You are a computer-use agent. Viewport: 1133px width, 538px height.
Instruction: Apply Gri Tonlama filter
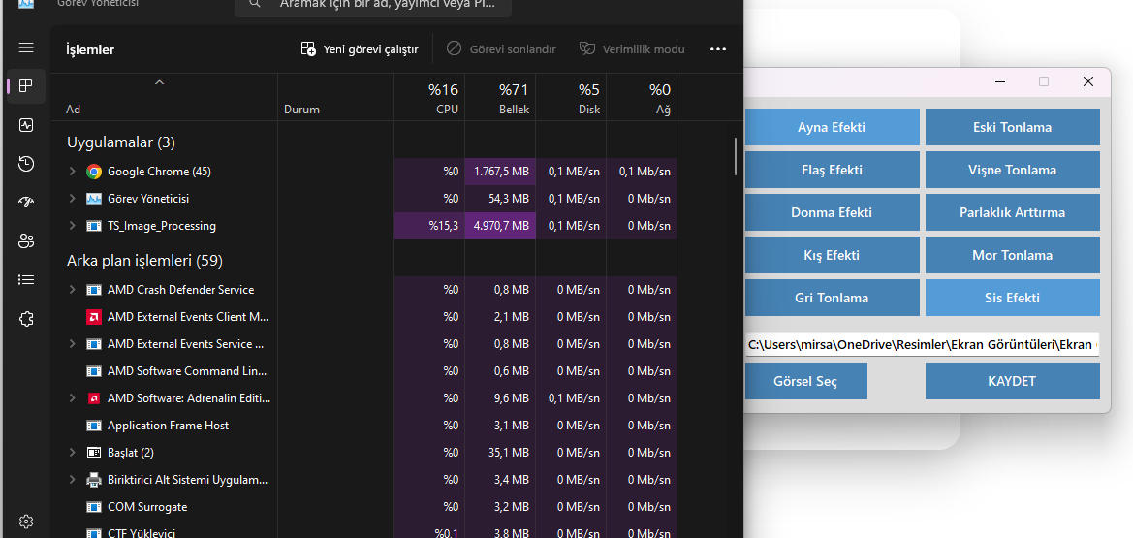[x=832, y=298]
